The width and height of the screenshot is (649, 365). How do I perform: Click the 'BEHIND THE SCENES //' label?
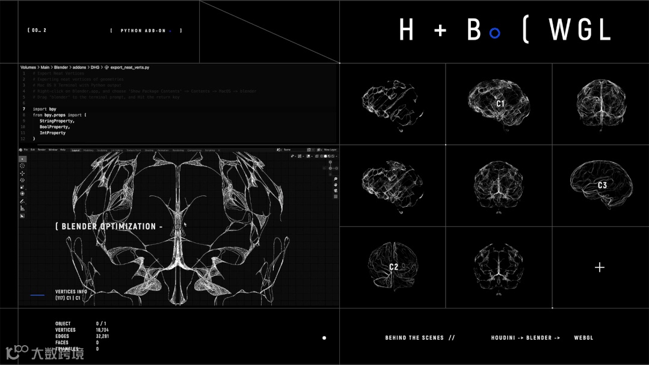pyautogui.click(x=420, y=338)
